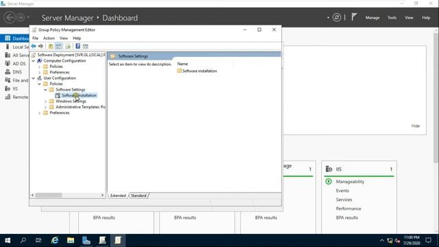Open taskbar Search magnifier
Image resolution: width=439 pixels, height=247 pixels.
coord(23,240)
